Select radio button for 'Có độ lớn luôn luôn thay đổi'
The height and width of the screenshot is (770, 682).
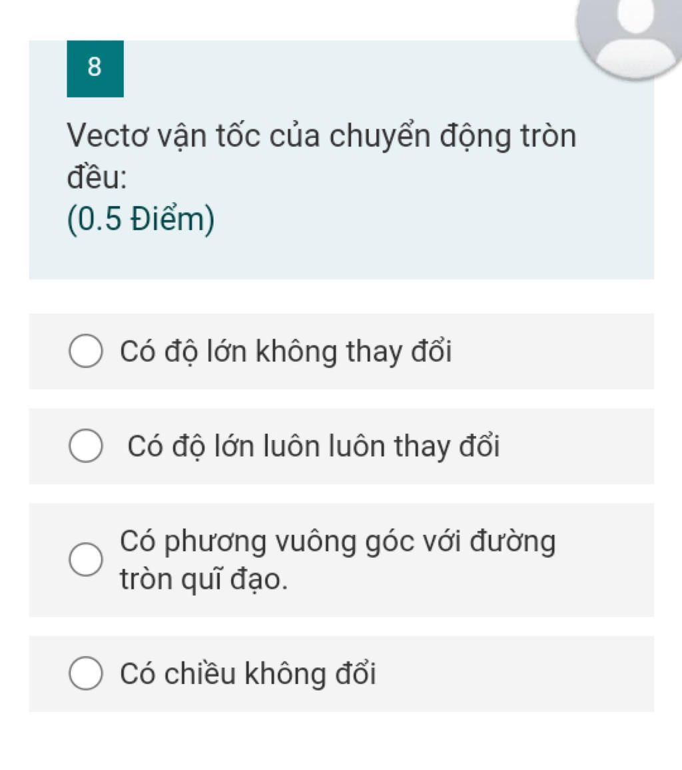coord(86,446)
